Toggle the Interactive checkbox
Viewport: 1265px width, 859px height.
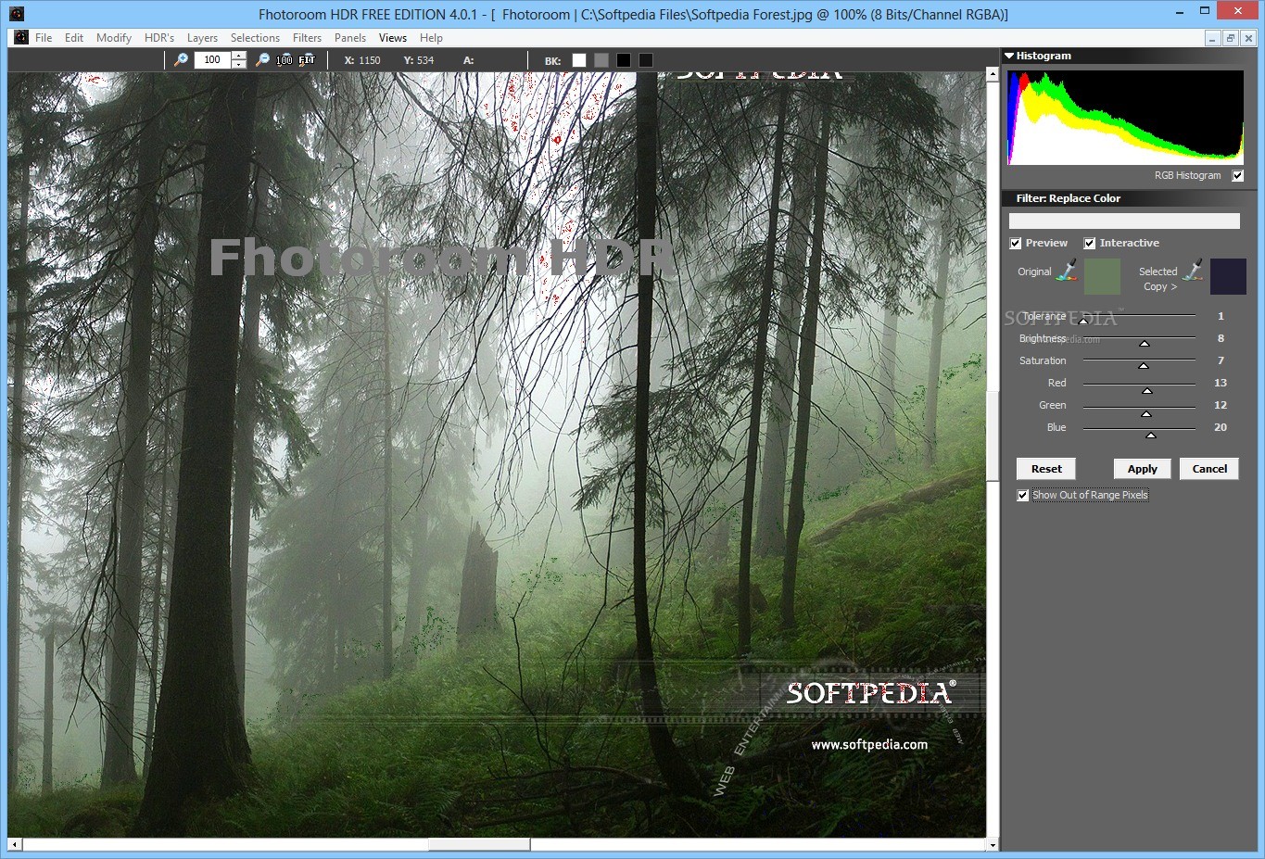(x=1090, y=244)
